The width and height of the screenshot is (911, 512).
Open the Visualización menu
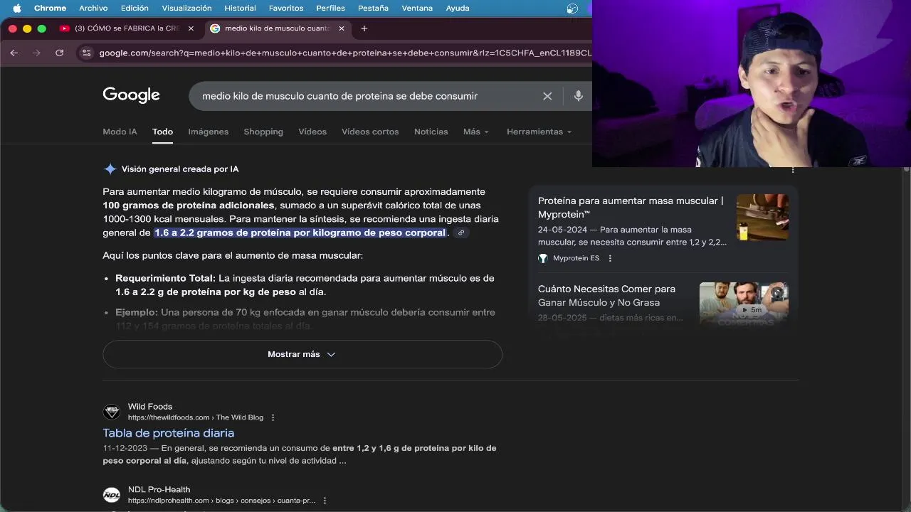[186, 8]
